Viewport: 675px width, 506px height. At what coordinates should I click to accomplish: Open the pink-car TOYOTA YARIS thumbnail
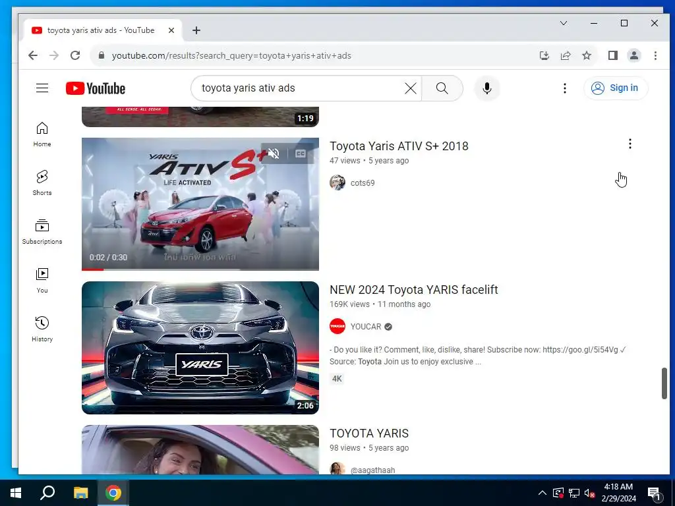point(200,449)
